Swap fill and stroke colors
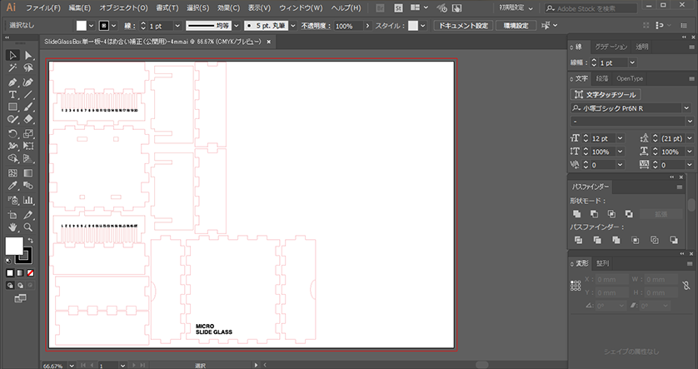 pyautogui.click(x=31, y=241)
